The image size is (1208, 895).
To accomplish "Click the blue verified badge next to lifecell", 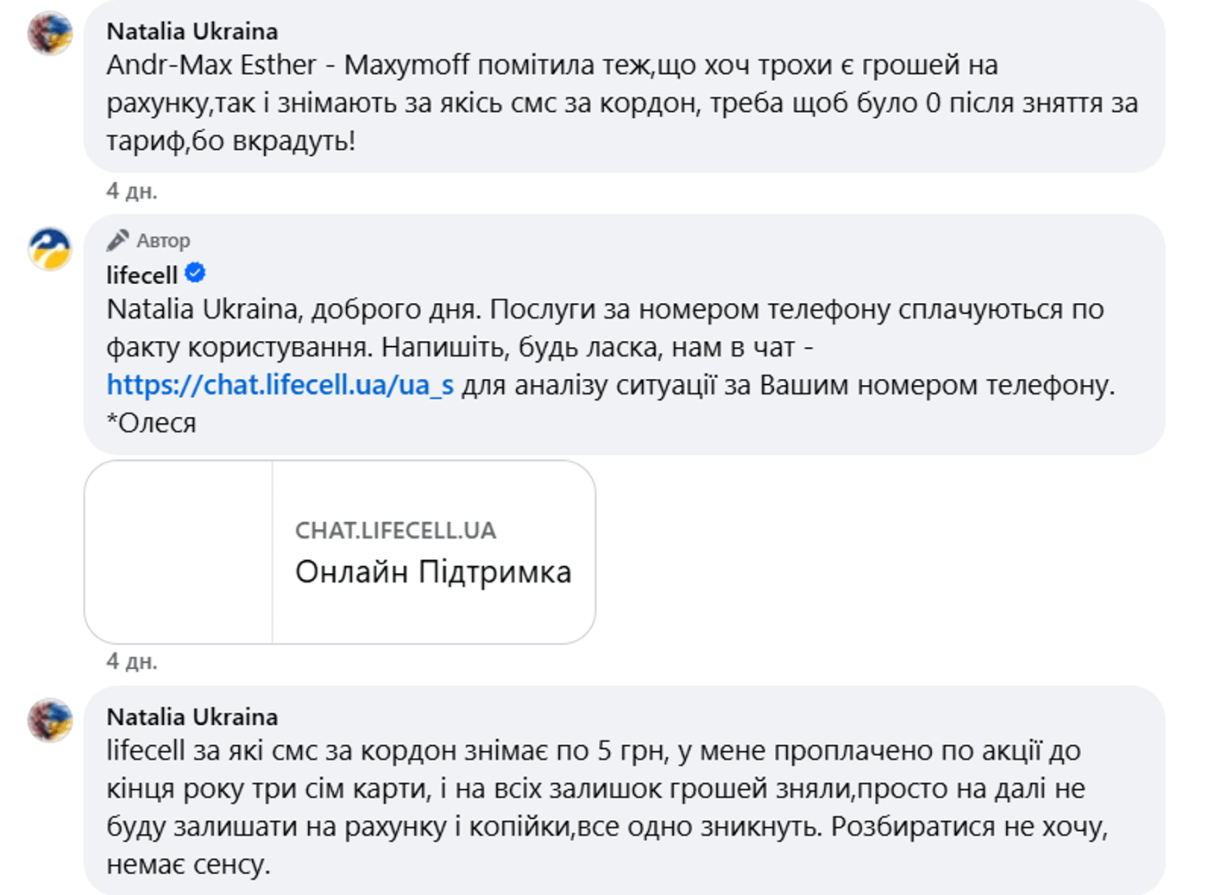I will pos(196,274).
